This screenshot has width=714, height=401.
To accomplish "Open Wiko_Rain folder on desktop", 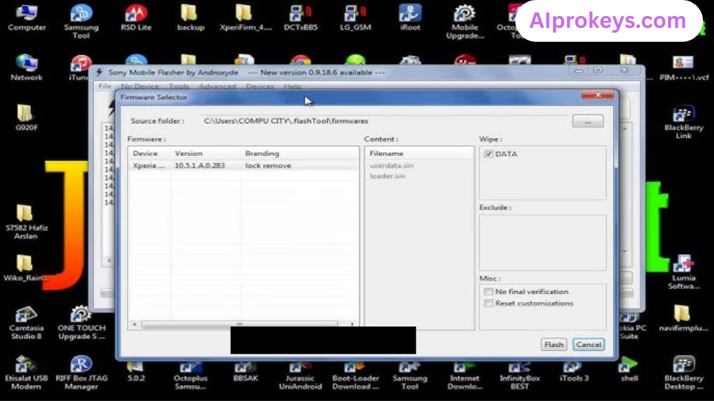I will (x=25, y=268).
